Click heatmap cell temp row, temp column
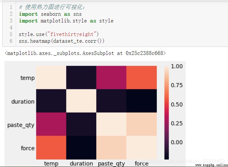The width and height of the screenshot is (228, 167). click(x=51, y=77)
